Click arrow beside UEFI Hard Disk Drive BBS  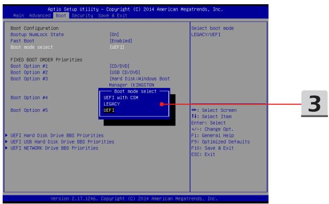[x=6, y=135]
